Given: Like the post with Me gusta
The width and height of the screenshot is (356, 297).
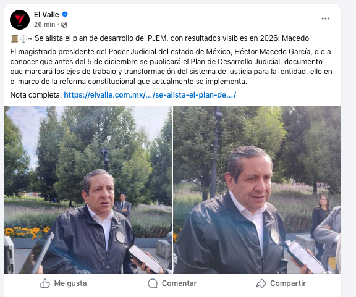Looking at the screenshot, I should [64, 283].
